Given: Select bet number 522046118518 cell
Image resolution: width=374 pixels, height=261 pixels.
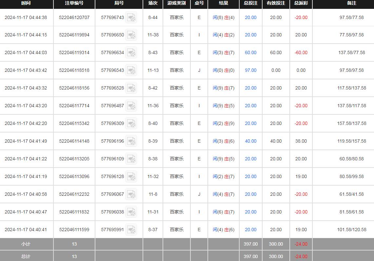Looking at the screenshot, I should [x=74, y=70].
